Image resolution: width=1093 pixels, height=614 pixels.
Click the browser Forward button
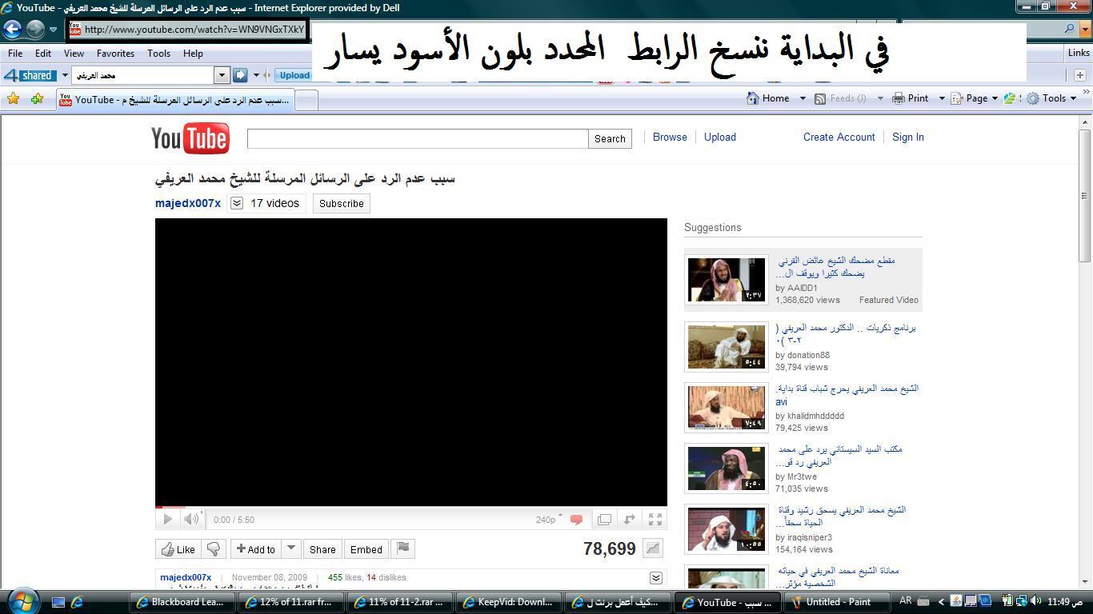(x=35, y=30)
